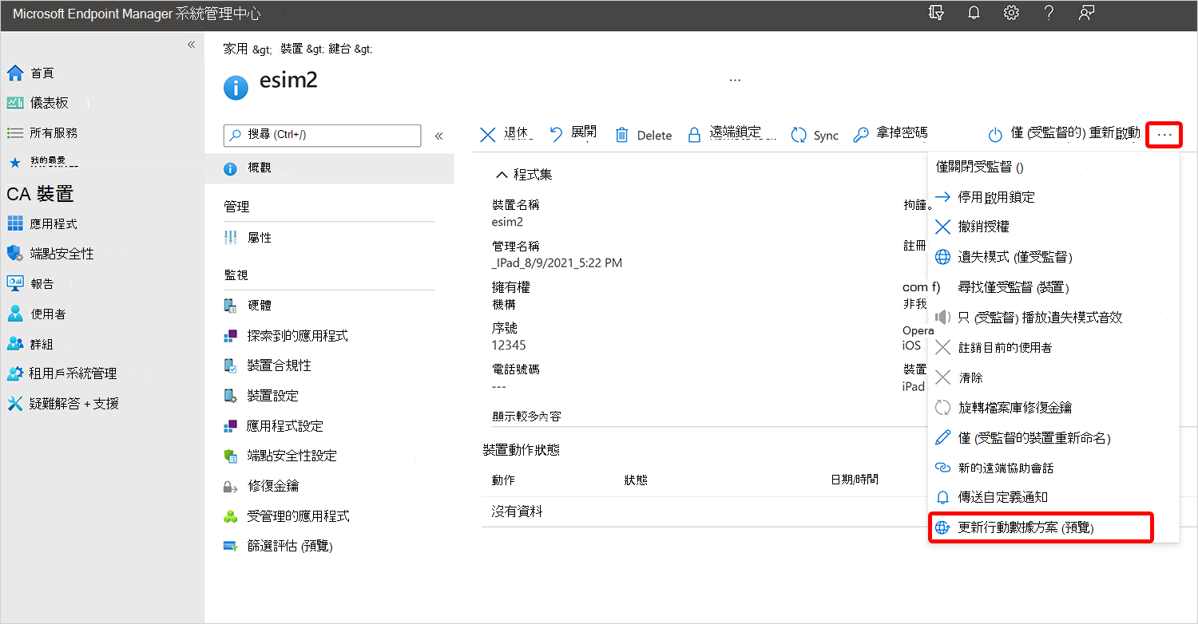
Task: Open the ellipsis beside esim2 title
Action: tap(735, 81)
